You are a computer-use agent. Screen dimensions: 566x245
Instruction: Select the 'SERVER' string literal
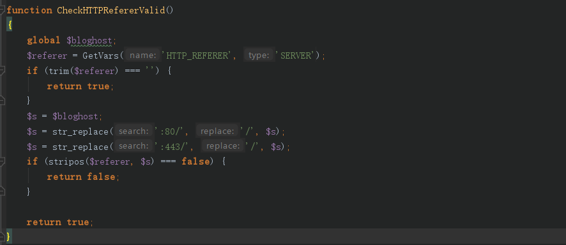point(295,56)
